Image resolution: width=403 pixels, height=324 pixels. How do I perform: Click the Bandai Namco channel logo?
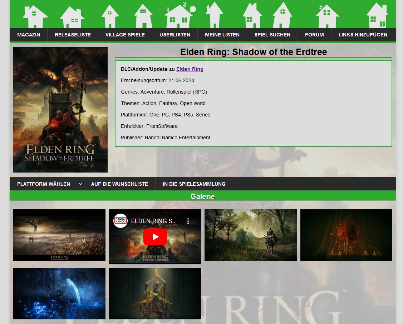[120, 221]
